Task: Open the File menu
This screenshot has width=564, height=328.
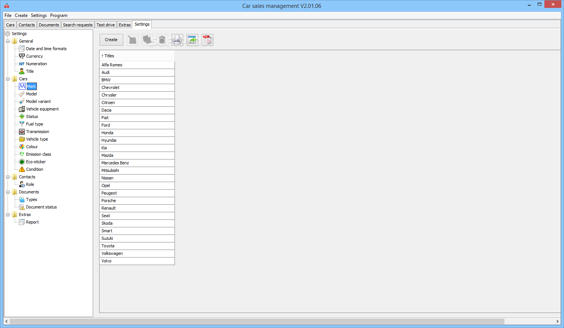Action: tap(8, 15)
